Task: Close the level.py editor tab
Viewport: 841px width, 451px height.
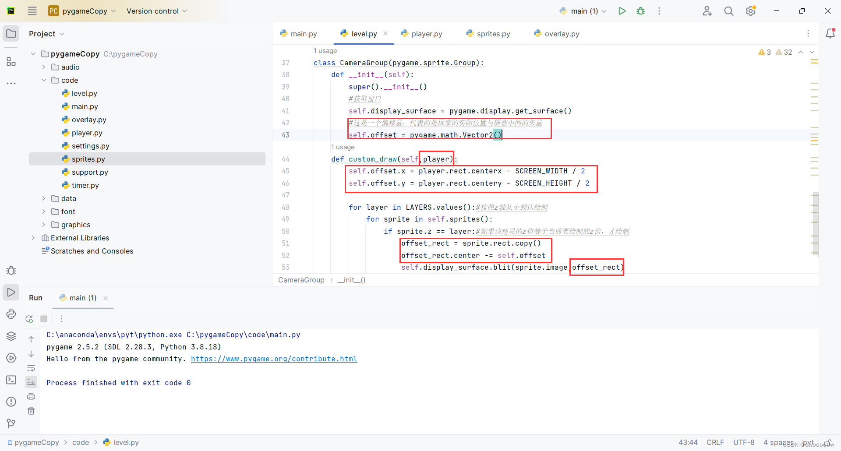Action: [385, 33]
